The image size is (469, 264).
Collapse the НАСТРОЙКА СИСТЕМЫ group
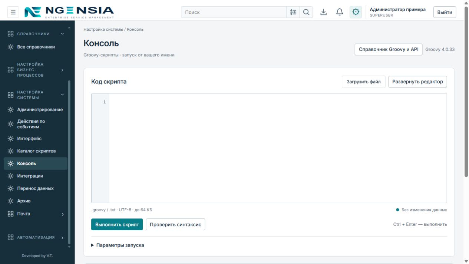[36, 95]
